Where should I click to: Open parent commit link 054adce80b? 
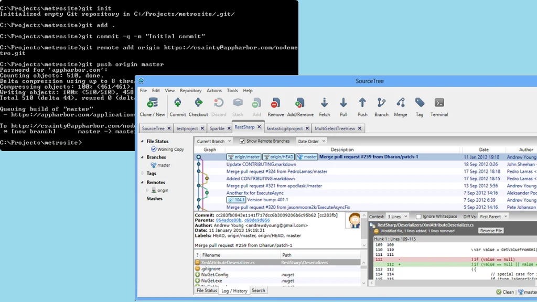[x=229, y=220]
